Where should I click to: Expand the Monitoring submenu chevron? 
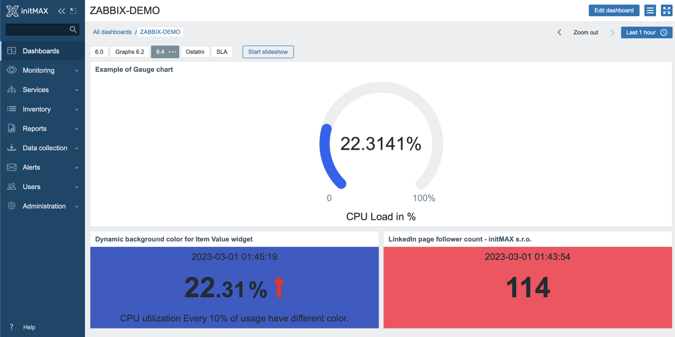pos(77,70)
